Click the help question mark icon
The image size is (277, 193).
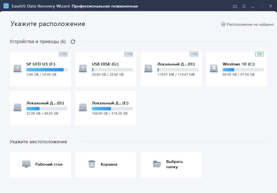click(x=223, y=24)
